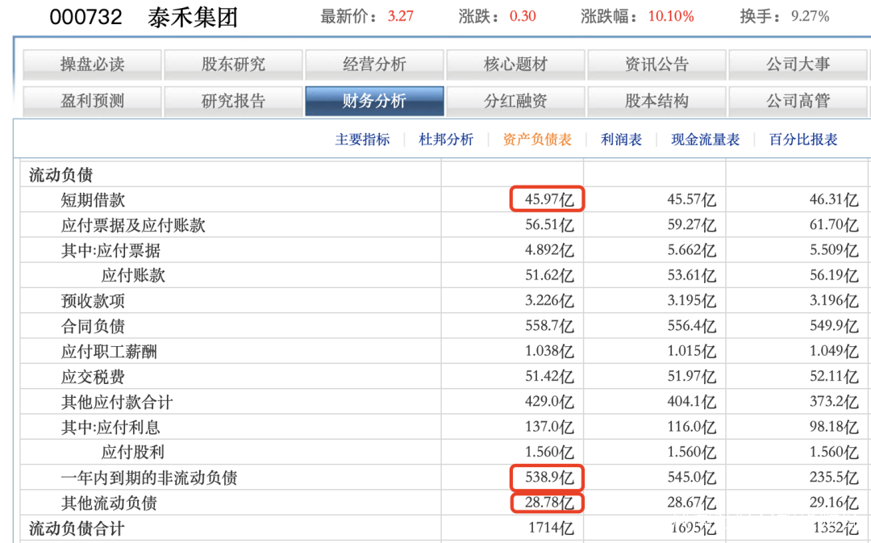Screen dimensions: 871x543
Task: Click the latest price 3.27
Action: pos(401,16)
